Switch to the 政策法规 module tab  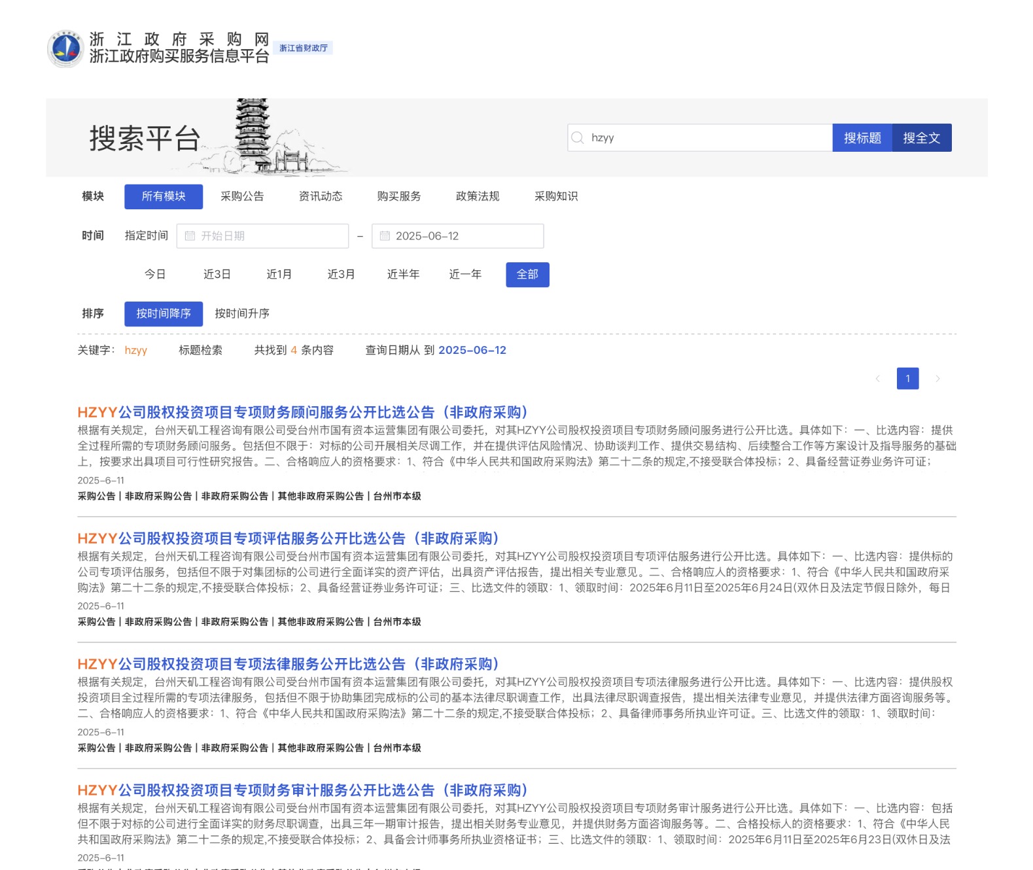coord(478,196)
